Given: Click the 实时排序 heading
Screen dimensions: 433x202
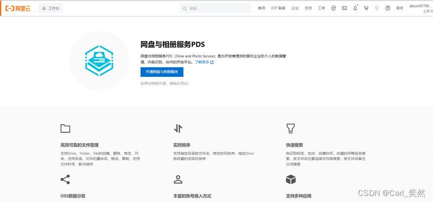Looking at the screenshot, I should point(182,145).
